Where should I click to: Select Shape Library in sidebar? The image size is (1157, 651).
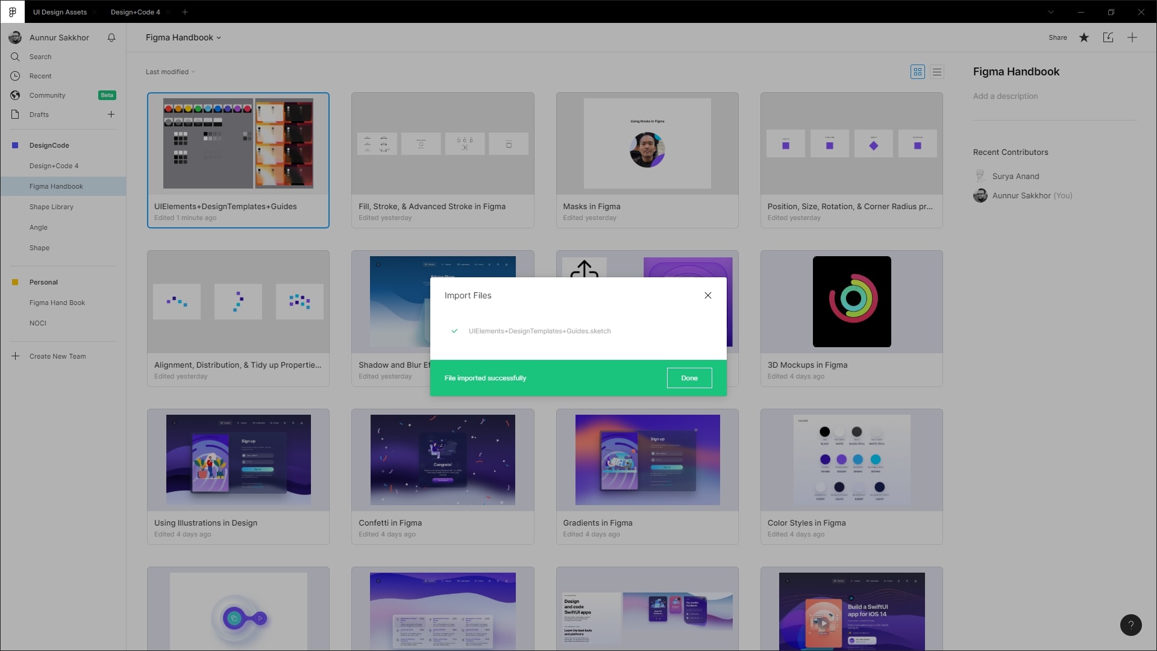click(51, 207)
